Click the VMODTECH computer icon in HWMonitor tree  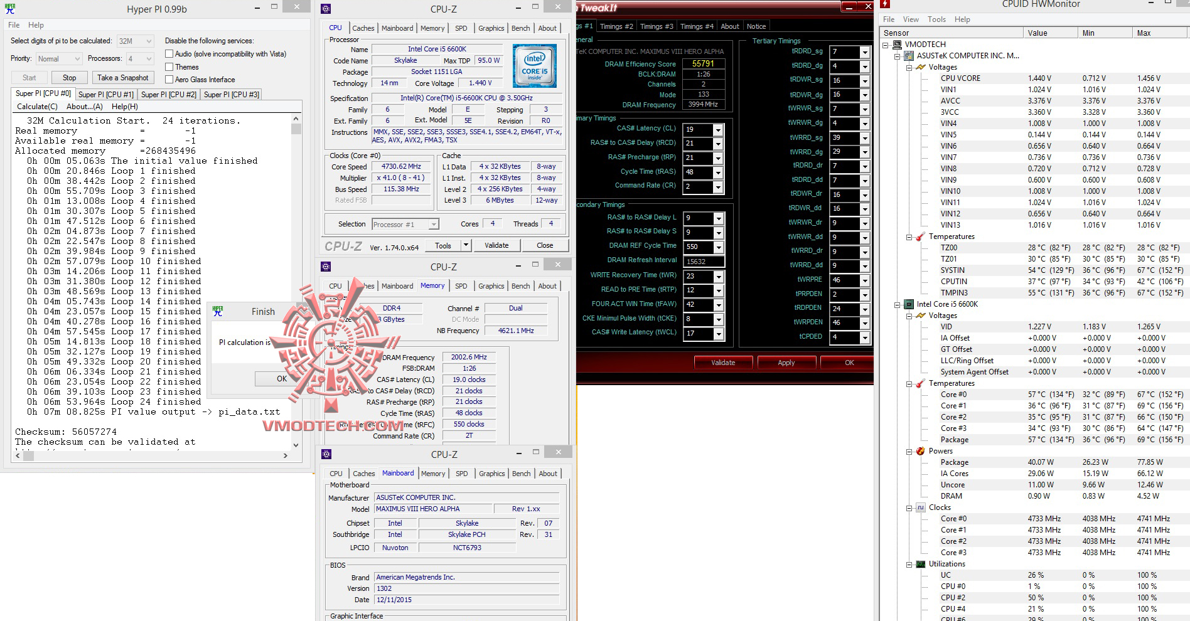(896, 45)
